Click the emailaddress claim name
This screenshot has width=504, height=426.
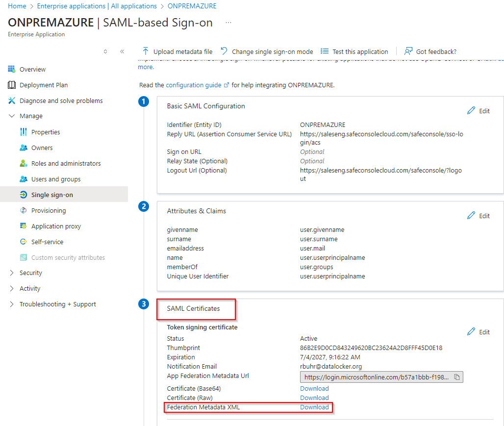point(185,248)
